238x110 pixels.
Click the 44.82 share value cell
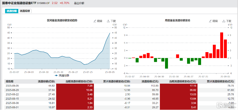pos(51,86)
